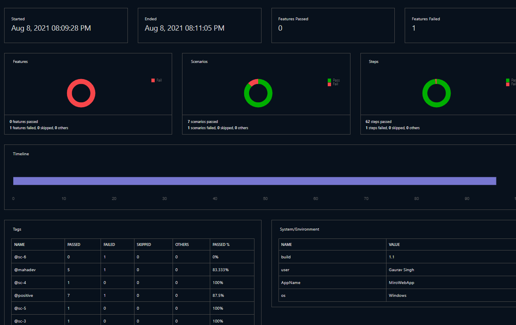The image size is (516, 325).
Task: Click the '0 features passed' summary text
Action: [24, 122]
